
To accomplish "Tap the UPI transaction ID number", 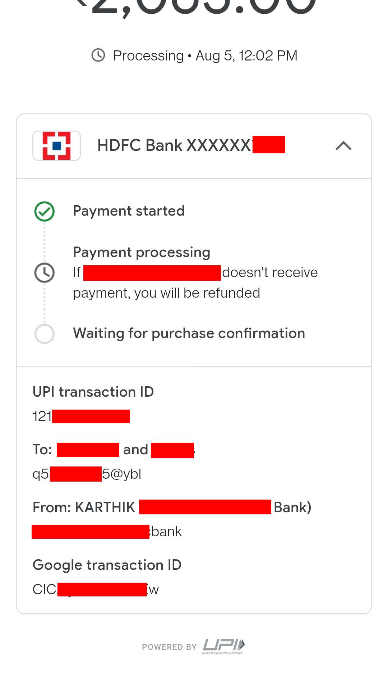I will (x=81, y=416).
